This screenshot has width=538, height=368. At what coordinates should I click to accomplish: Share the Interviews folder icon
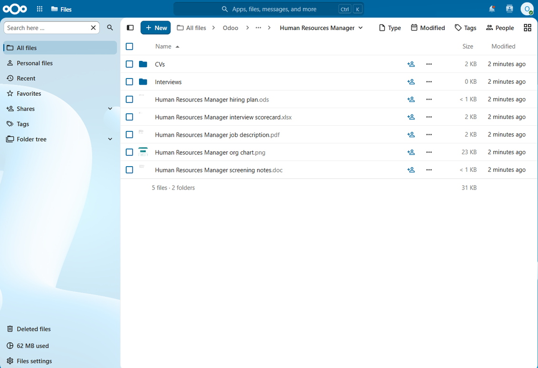pos(411,81)
